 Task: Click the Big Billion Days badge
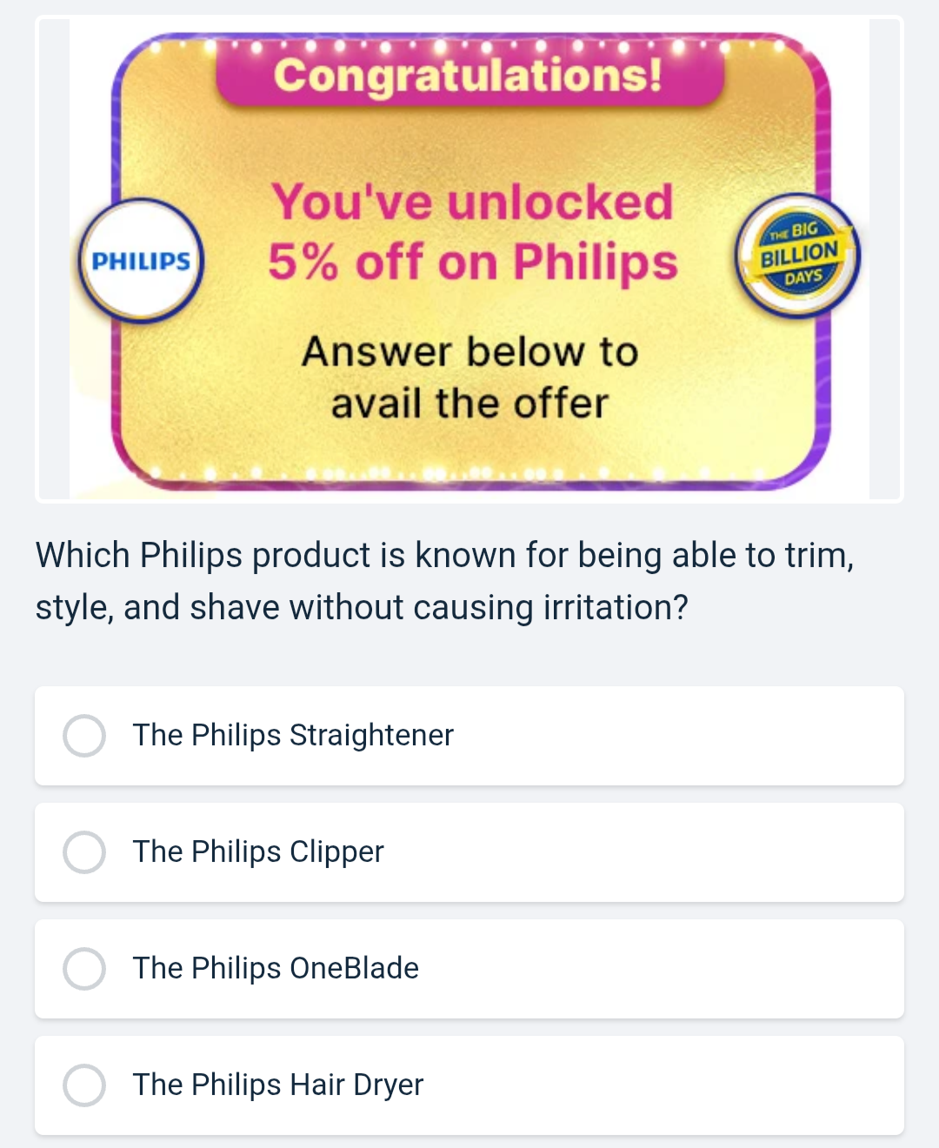[798, 256]
